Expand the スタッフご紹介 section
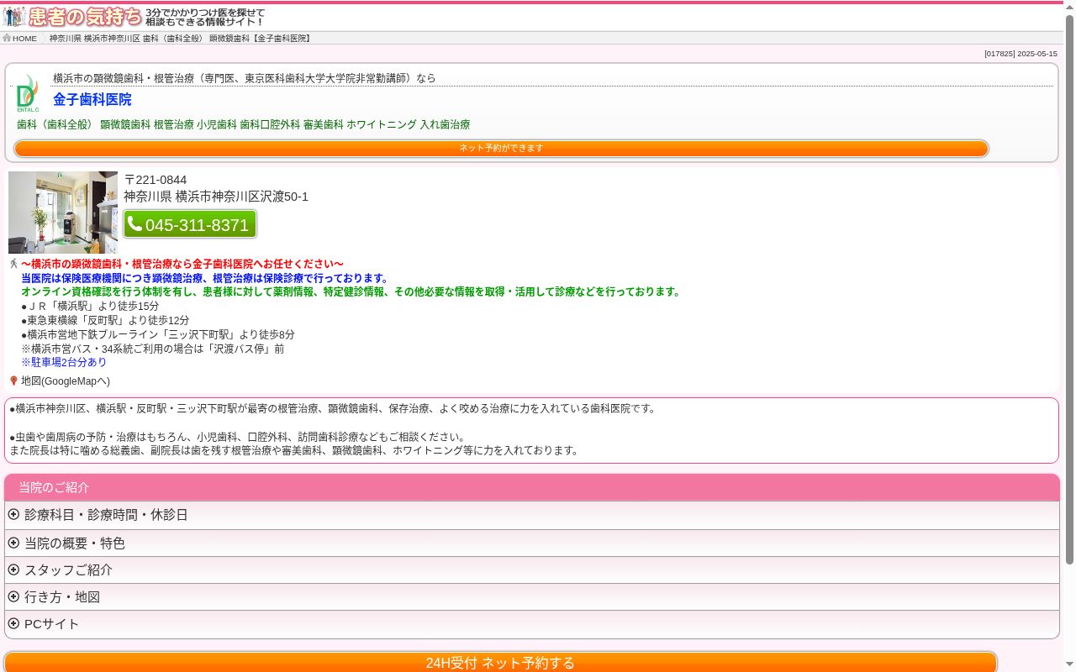The image size is (1076, 672). [531, 570]
